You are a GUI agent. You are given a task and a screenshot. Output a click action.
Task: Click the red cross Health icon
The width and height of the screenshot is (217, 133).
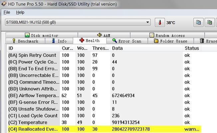[x=82, y=40]
